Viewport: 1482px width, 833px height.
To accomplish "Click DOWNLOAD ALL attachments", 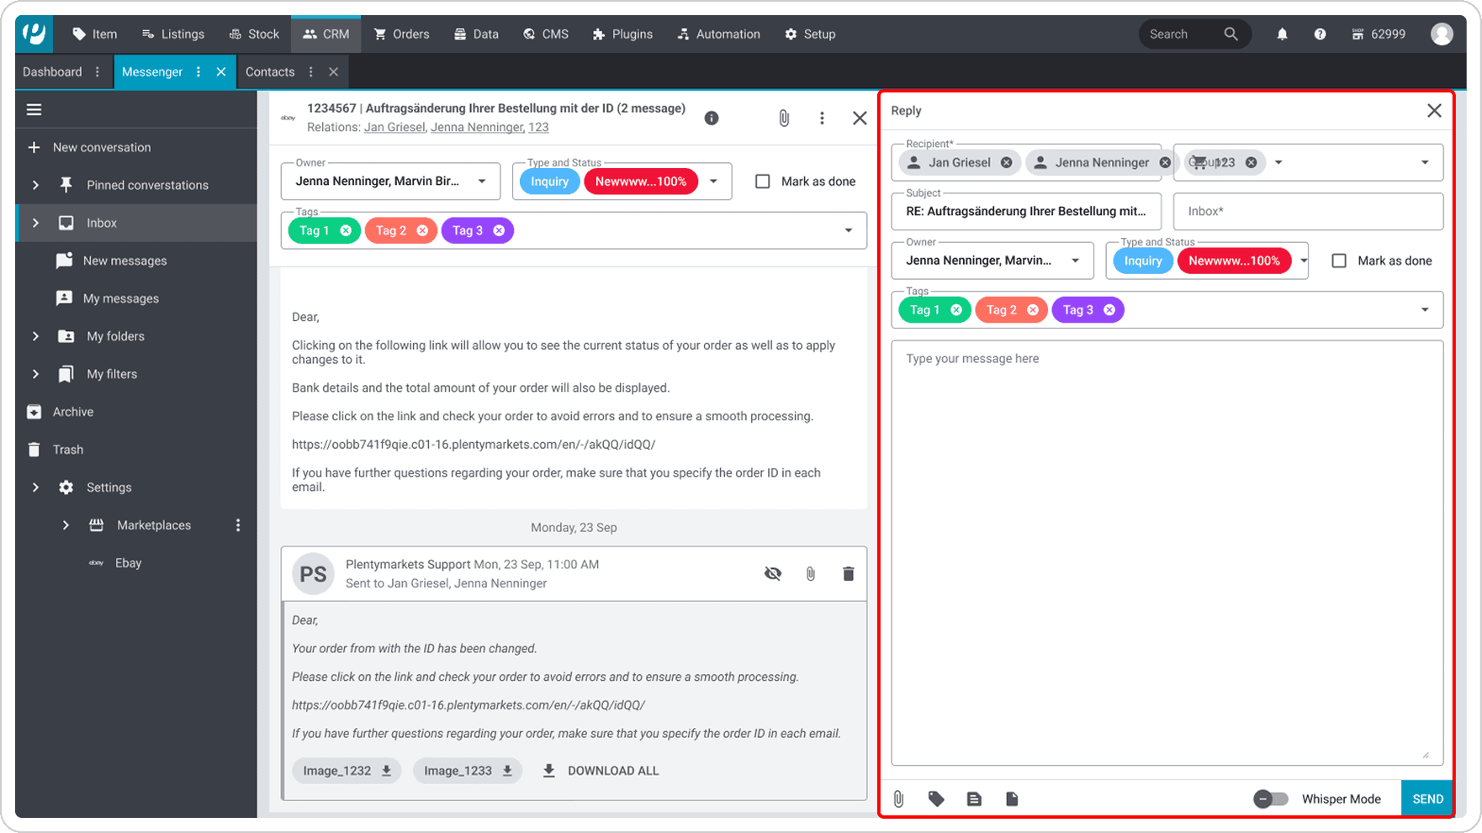I will pyautogui.click(x=601, y=771).
